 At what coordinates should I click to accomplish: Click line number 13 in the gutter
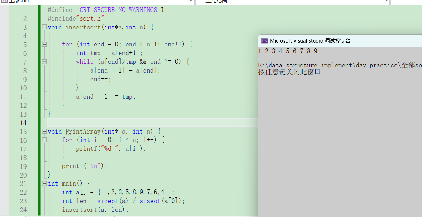tap(23, 114)
